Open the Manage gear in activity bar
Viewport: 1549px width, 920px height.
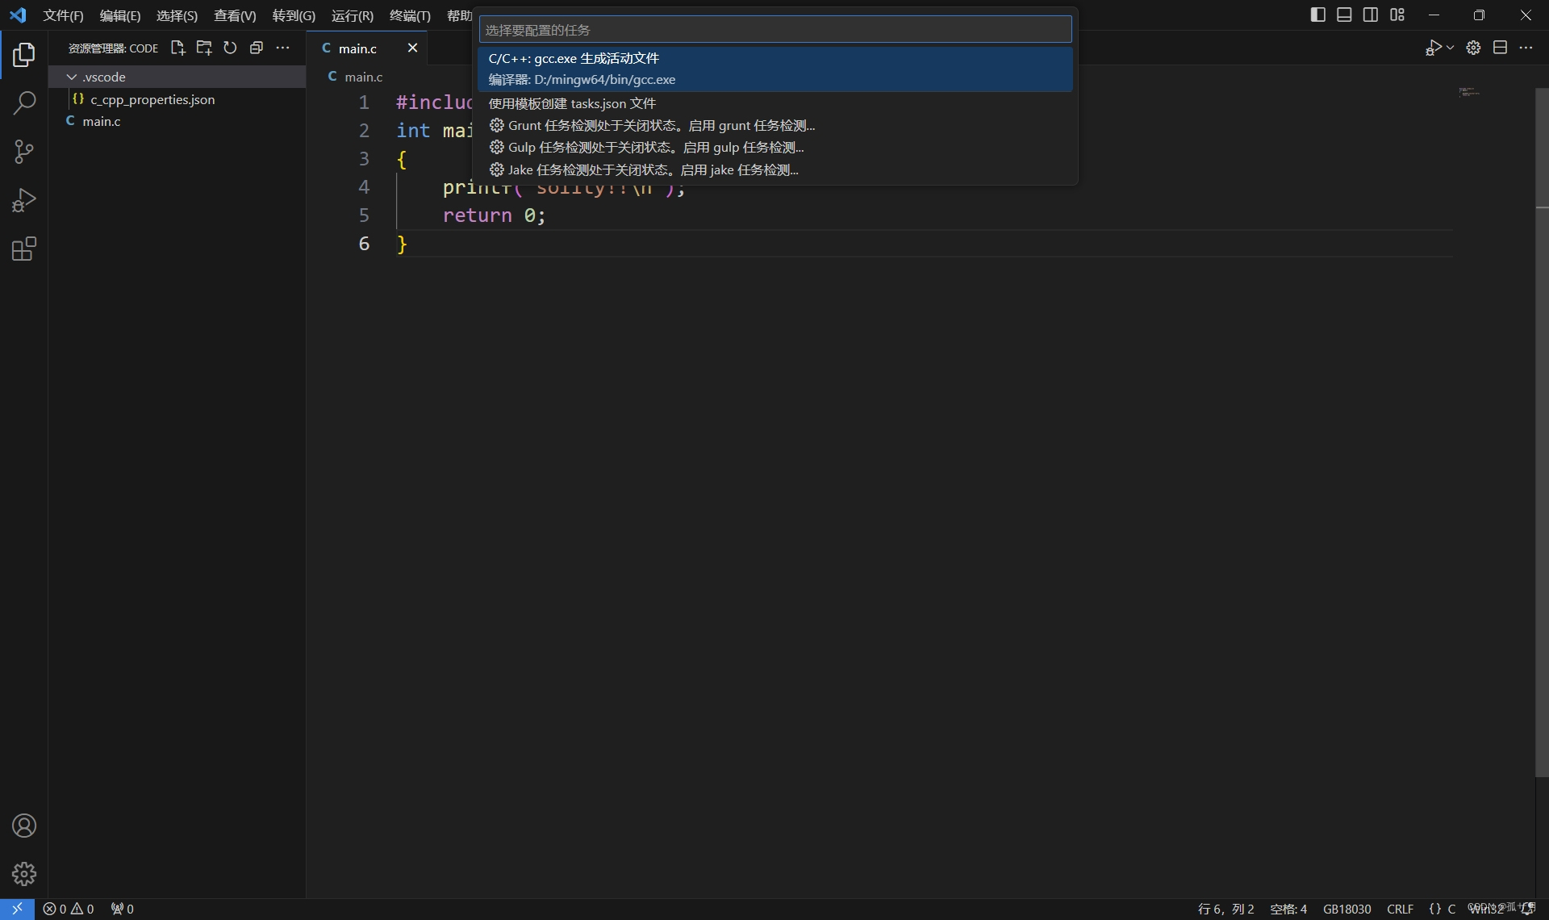click(24, 874)
